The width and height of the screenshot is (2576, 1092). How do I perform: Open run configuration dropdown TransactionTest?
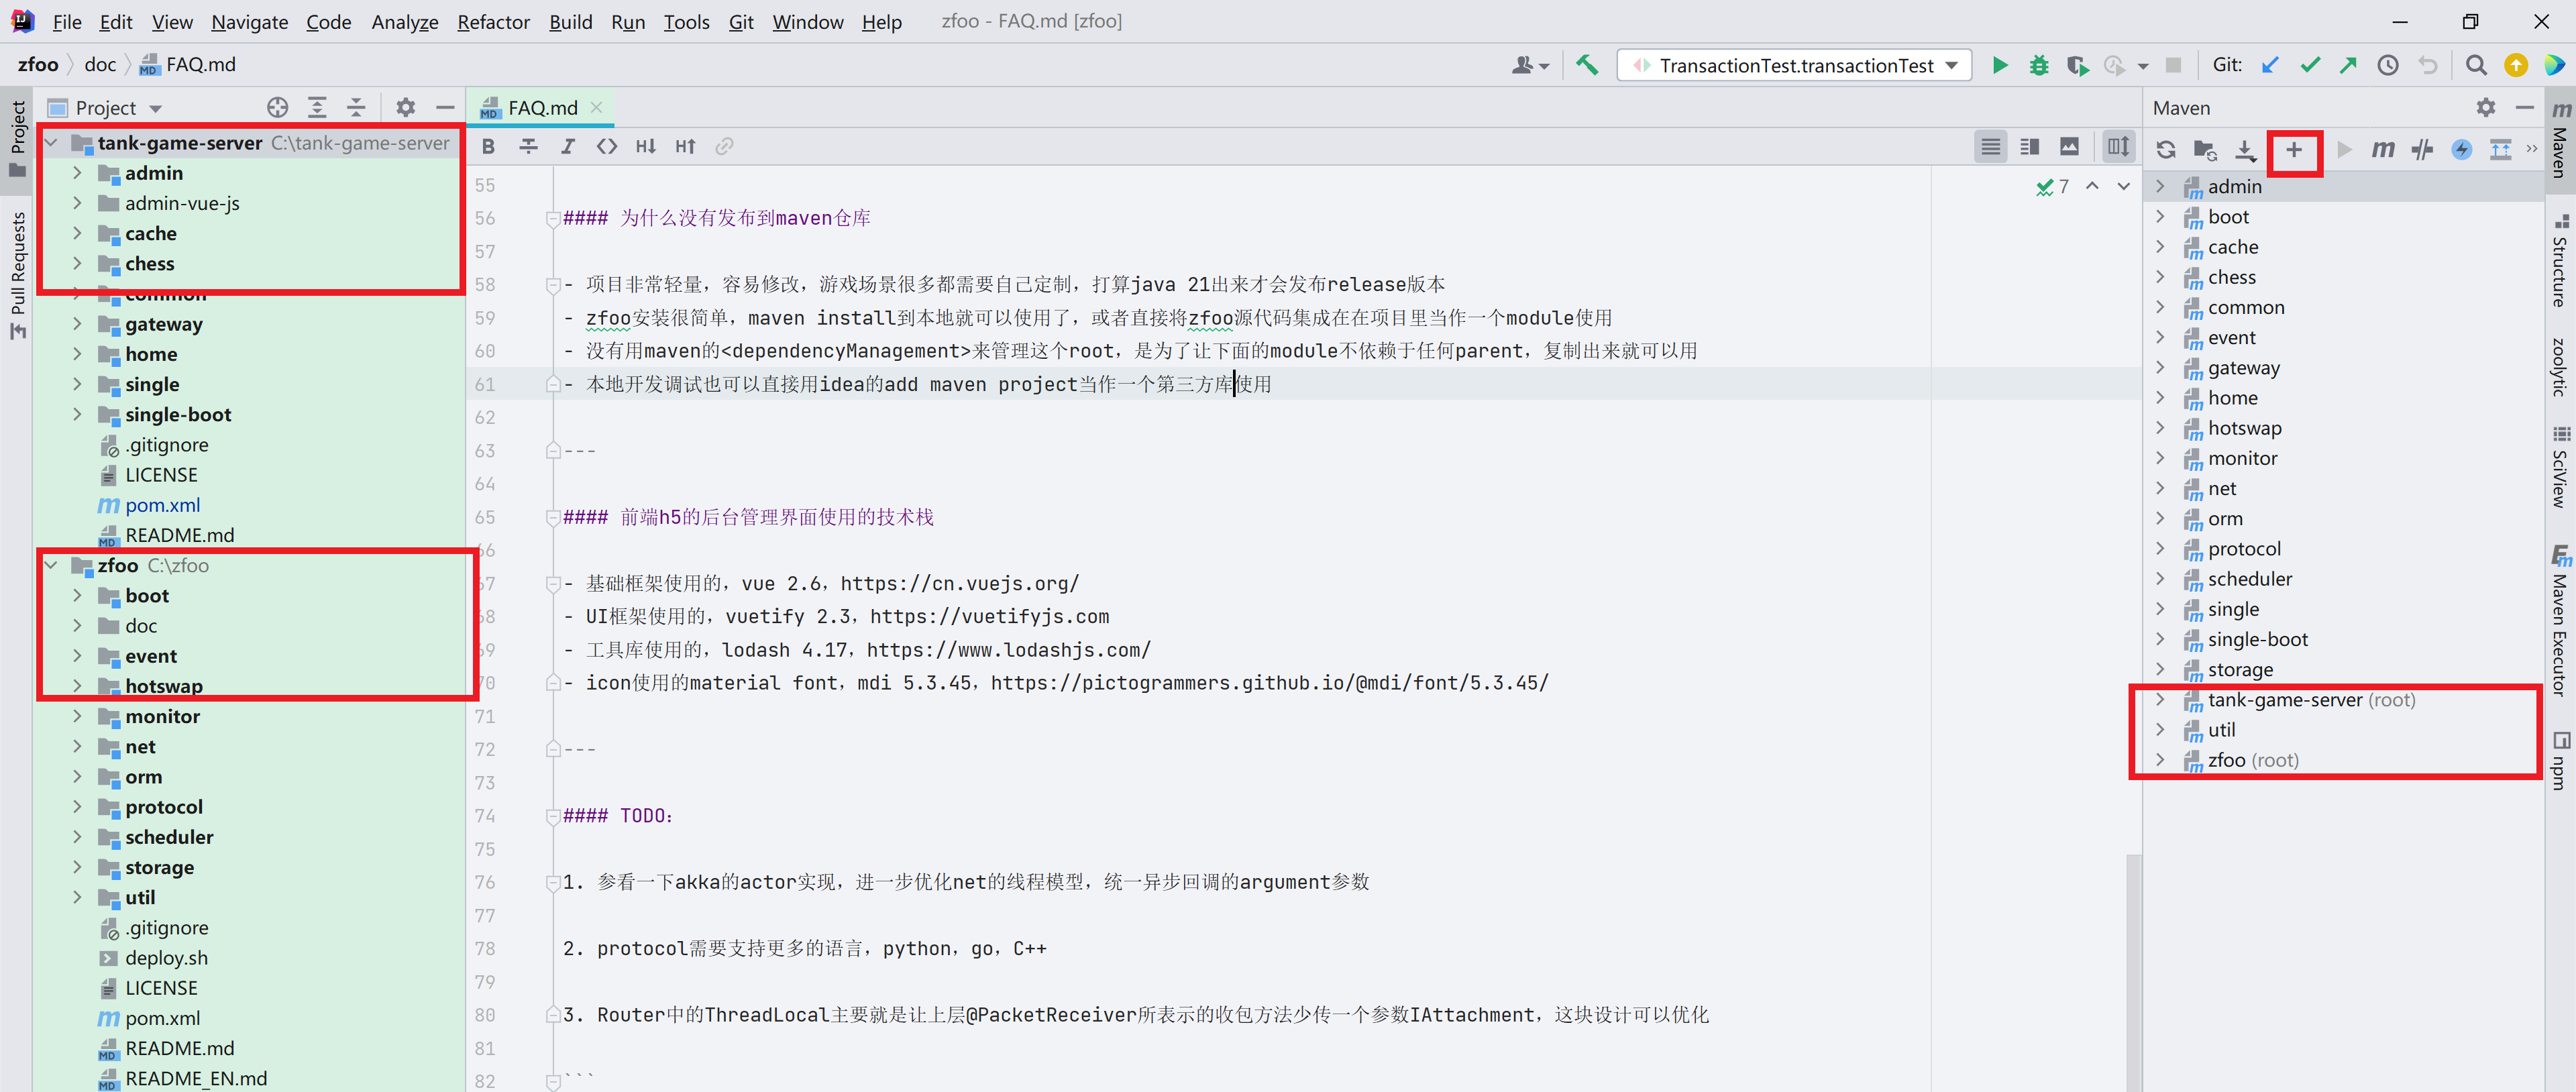[x=1794, y=65]
